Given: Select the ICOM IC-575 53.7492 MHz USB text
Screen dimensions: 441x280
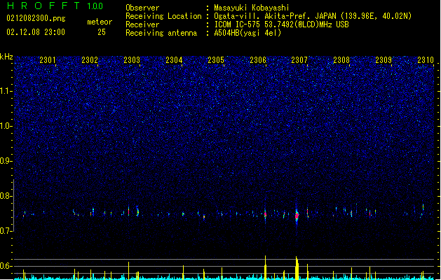Looking at the screenshot, I should click(282, 24).
